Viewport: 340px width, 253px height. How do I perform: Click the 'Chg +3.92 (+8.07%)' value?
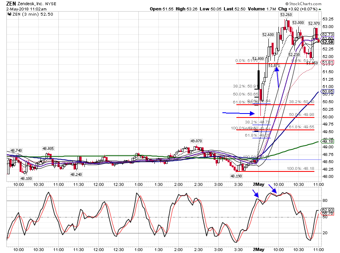tap(298, 9)
